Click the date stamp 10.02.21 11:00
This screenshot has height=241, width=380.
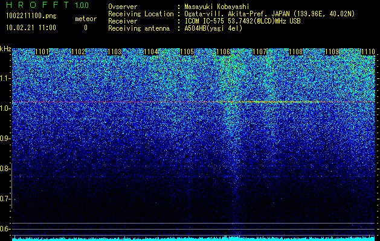click(31, 28)
